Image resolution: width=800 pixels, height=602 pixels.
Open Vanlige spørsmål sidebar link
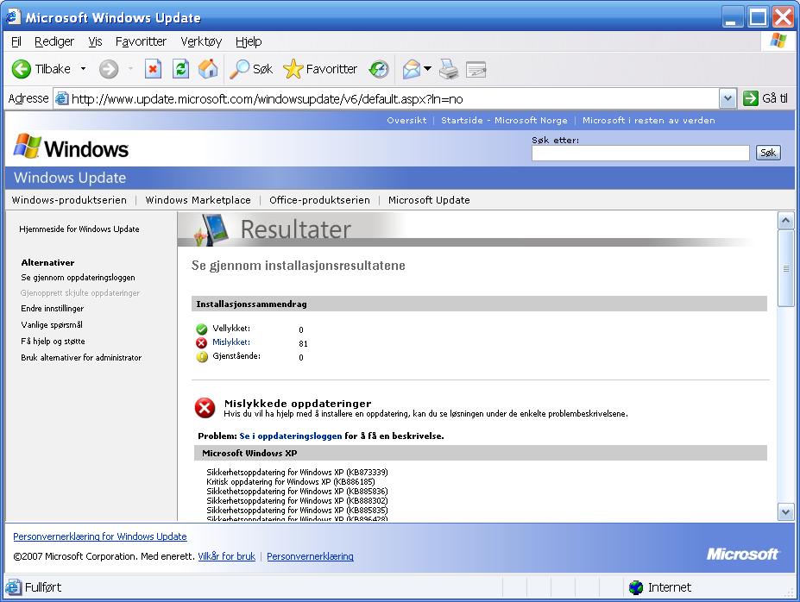[52, 324]
